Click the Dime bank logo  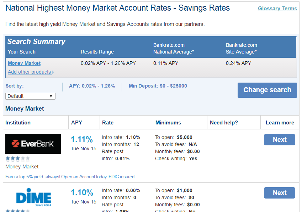click(33, 197)
